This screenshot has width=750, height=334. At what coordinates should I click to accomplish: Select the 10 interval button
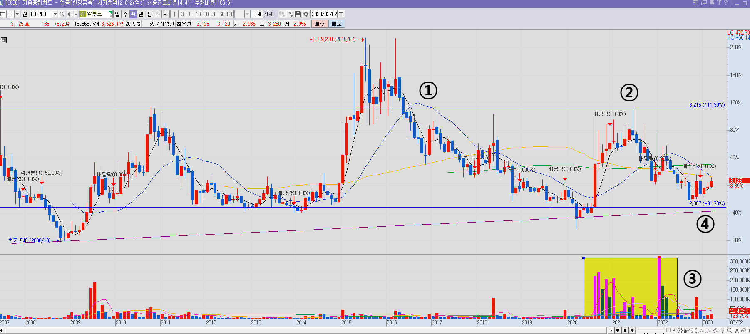[x=198, y=14]
